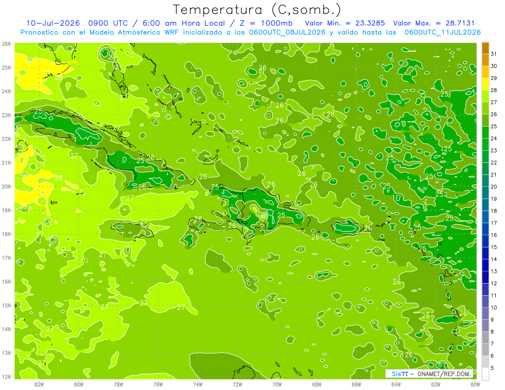
Task: Click the '20' label on the colorbar
Action: [494, 187]
